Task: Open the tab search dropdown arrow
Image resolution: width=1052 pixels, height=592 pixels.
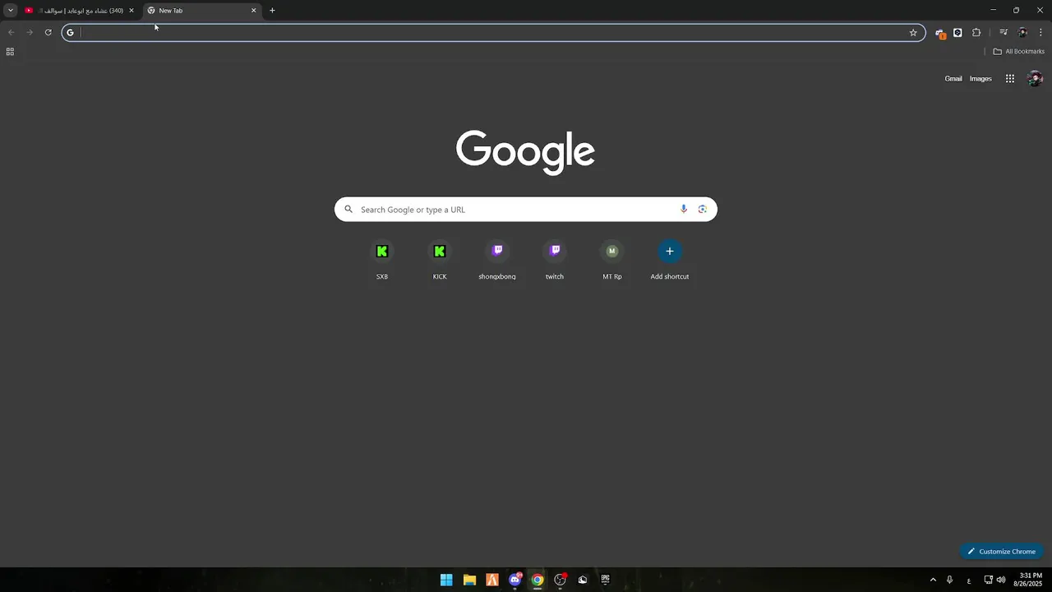Action: tap(11, 11)
